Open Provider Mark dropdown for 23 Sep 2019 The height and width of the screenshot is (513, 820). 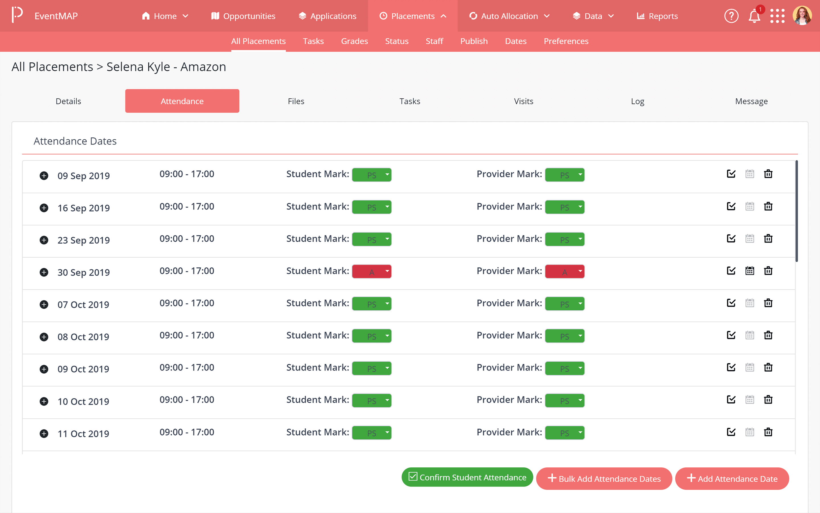click(565, 239)
